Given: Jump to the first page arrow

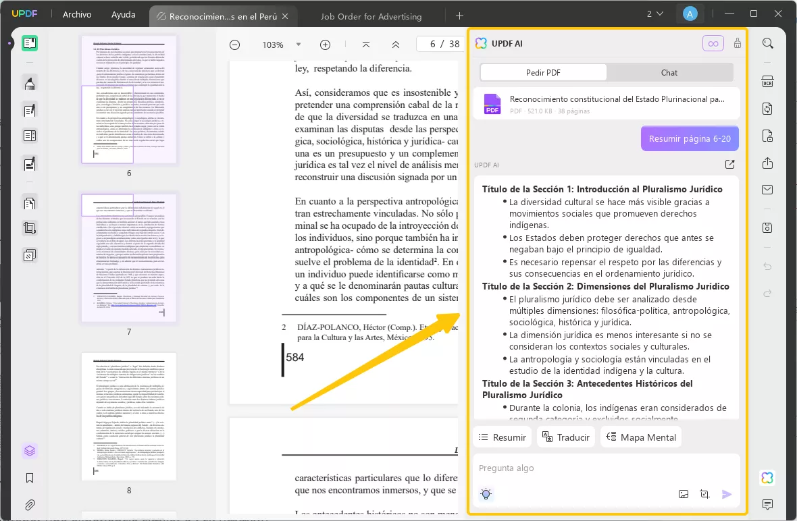Looking at the screenshot, I should click(366, 45).
